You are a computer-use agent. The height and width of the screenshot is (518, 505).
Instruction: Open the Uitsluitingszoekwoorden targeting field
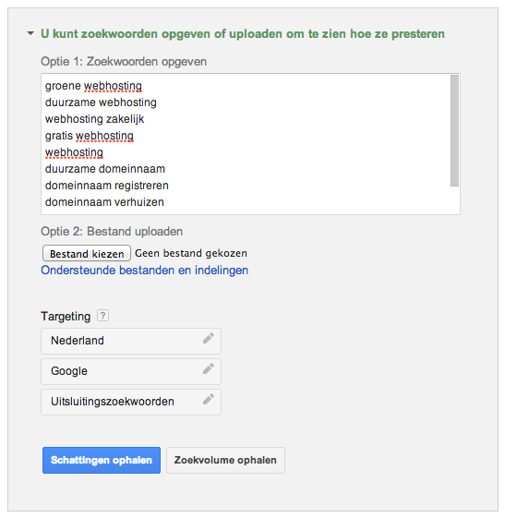coord(131,402)
